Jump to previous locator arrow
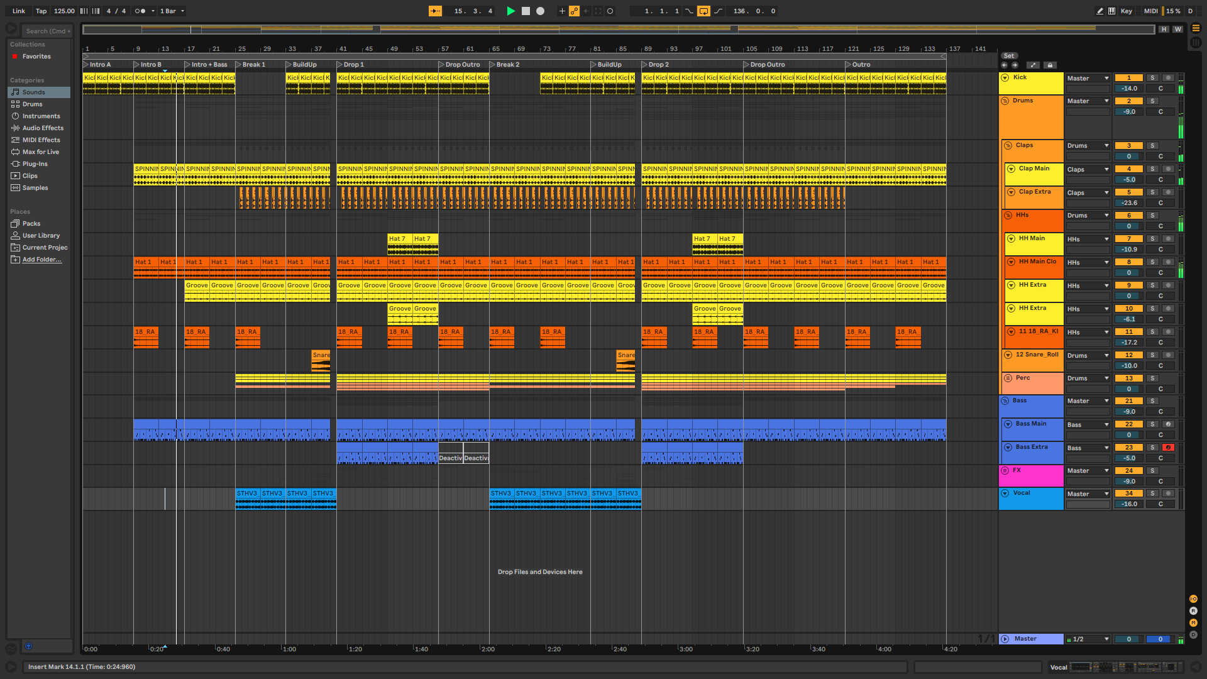This screenshot has width=1207, height=679. coord(1004,65)
